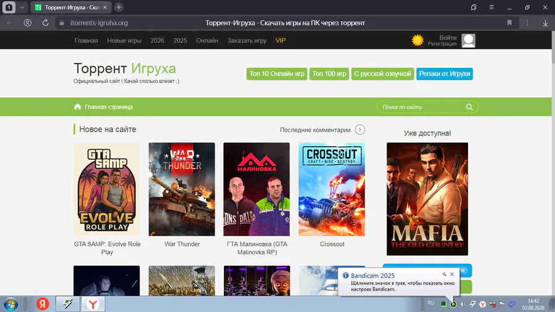Click the Войти login link

448,38
